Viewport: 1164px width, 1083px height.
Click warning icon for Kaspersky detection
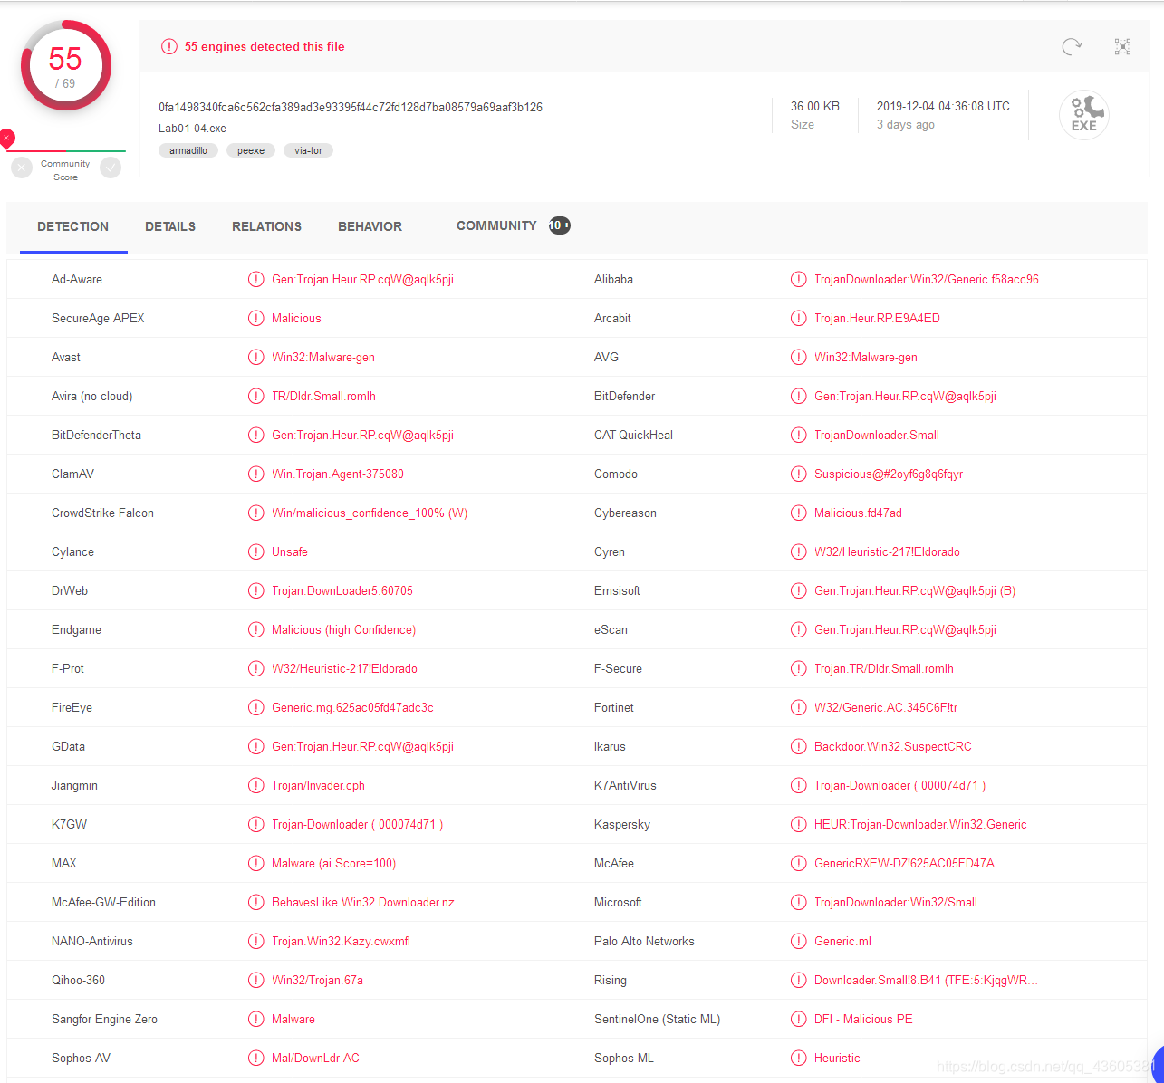pyautogui.click(x=798, y=824)
